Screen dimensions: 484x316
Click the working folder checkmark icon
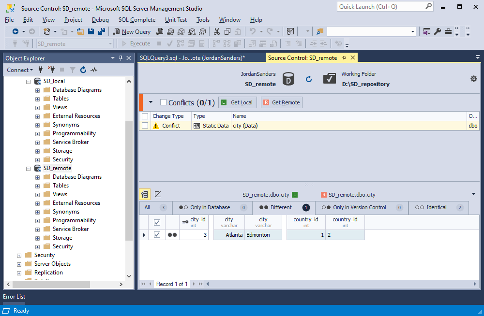click(x=329, y=78)
